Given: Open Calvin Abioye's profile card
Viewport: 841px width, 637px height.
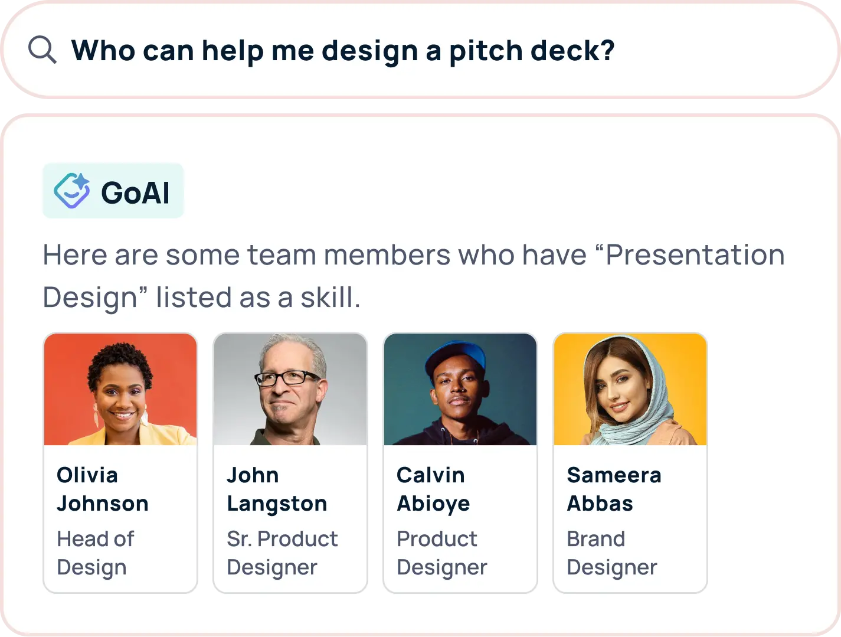Looking at the screenshot, I should point(460,462).
